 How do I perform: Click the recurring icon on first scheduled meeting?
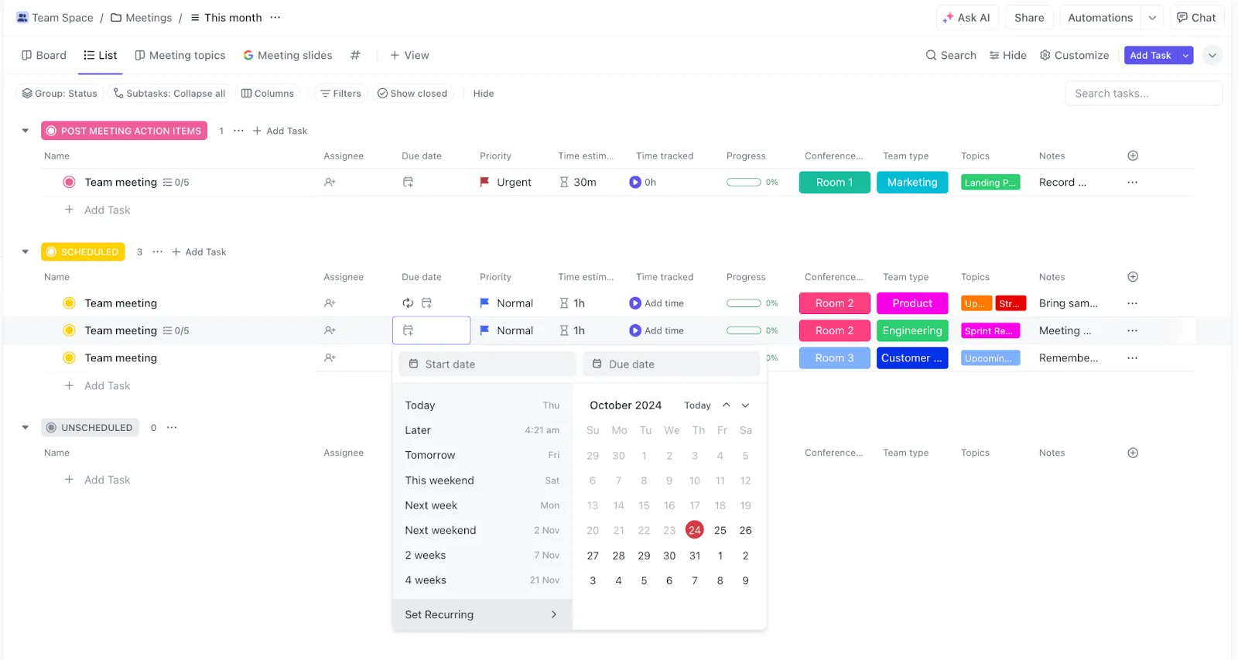tap(408, 303)
